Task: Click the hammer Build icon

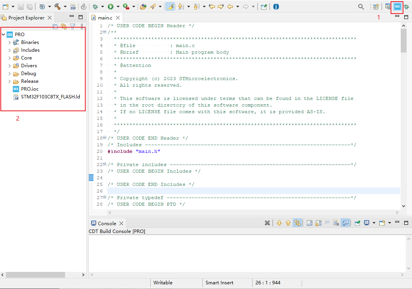Action: click(58, 7)
